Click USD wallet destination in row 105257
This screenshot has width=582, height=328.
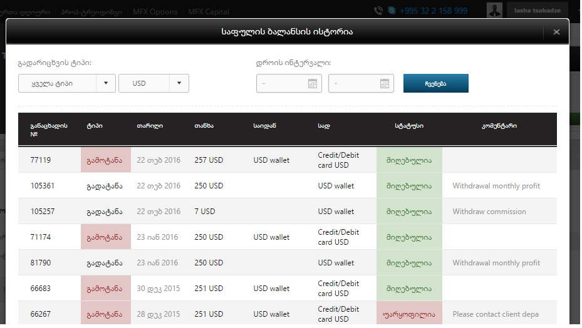(x=336, y=211)
